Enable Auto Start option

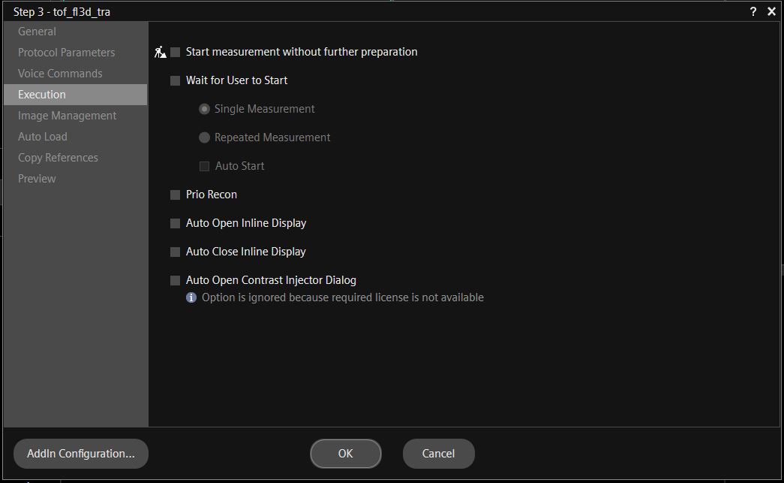click(x=204, y=165)
